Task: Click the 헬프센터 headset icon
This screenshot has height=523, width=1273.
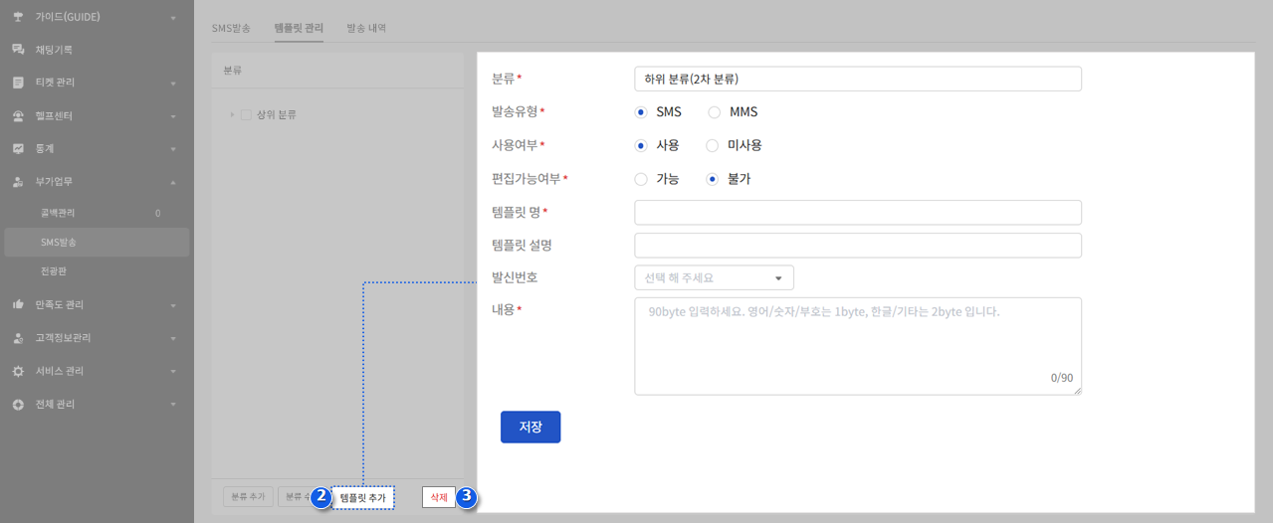Action: 18,116
